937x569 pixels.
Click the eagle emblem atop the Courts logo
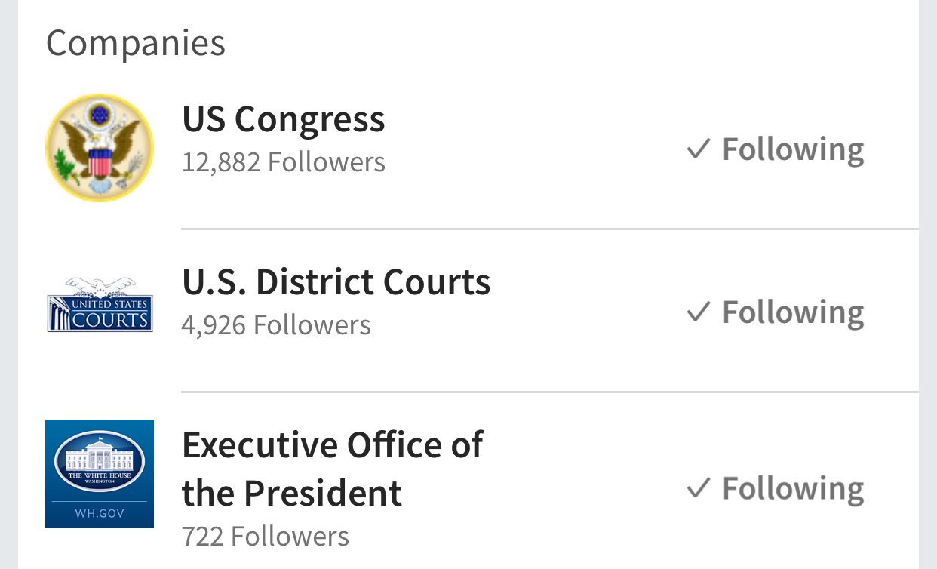tap(100, 286)
